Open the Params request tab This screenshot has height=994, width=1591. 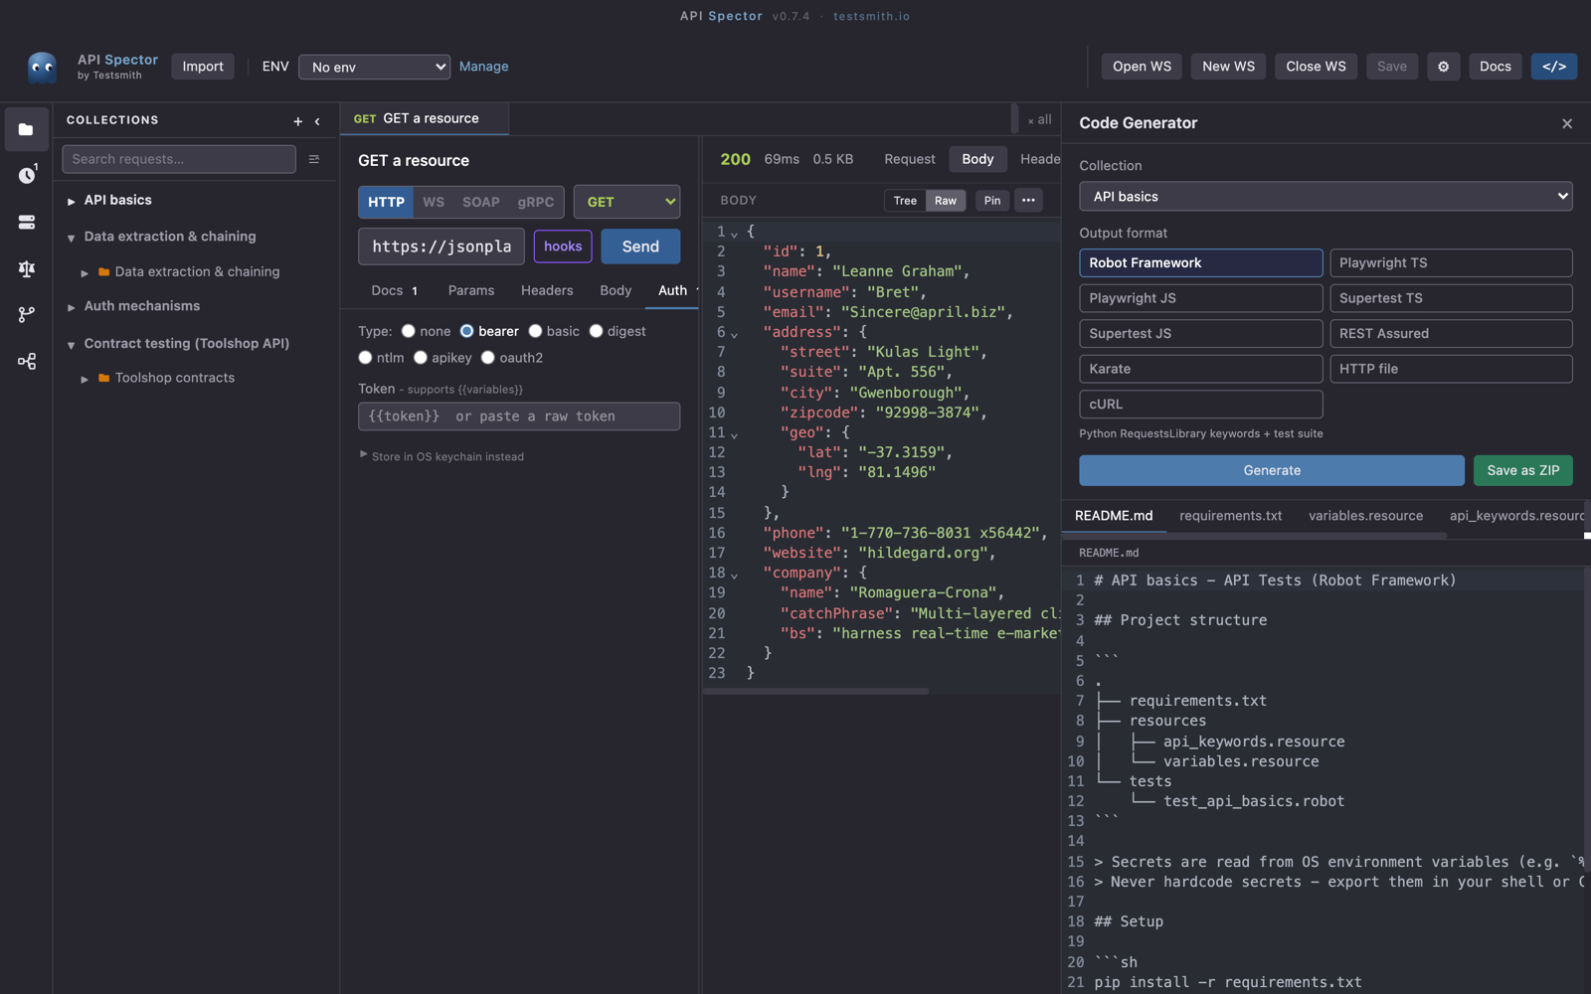coord(470,290)
